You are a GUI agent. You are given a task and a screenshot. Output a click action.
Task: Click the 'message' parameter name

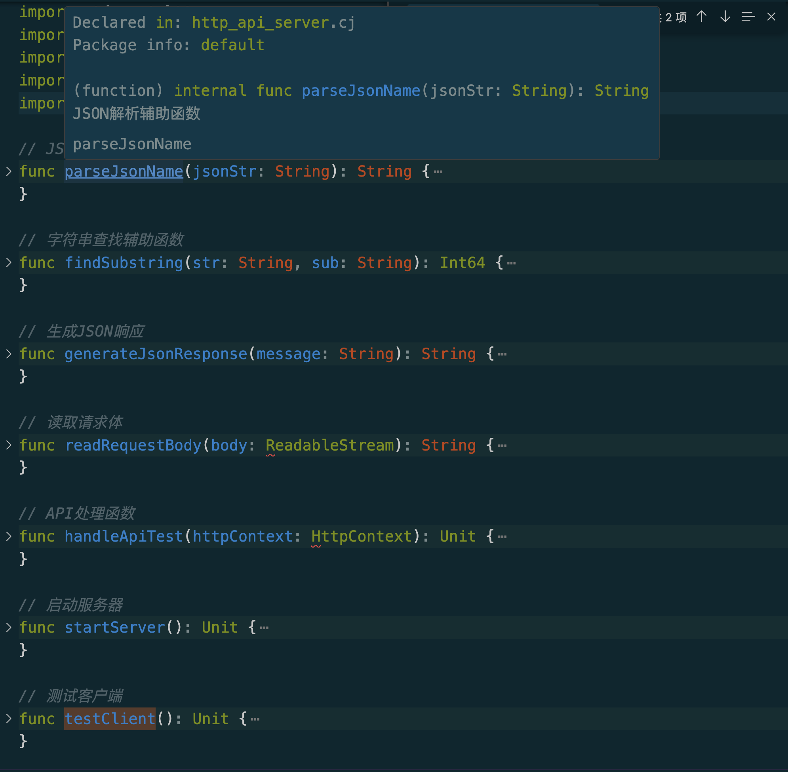click(288, 354)
